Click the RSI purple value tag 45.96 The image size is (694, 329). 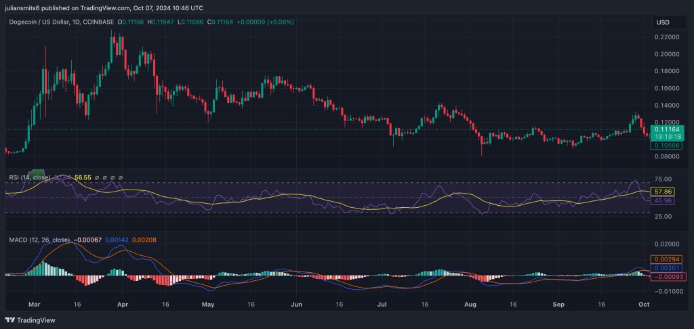click(x=661, y=201)
